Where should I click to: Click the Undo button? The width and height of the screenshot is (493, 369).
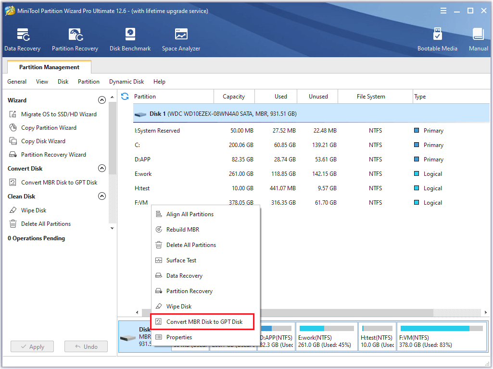(86, 346)
